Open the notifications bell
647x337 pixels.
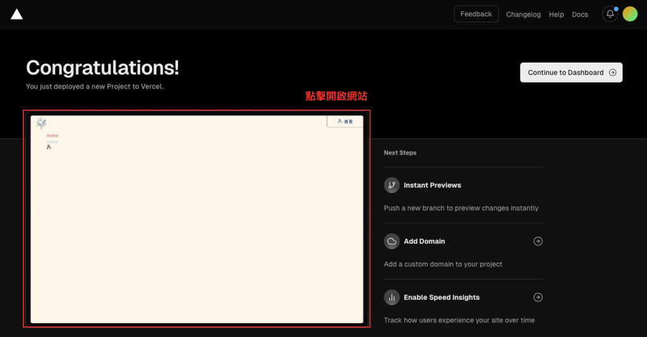point(610,14)
